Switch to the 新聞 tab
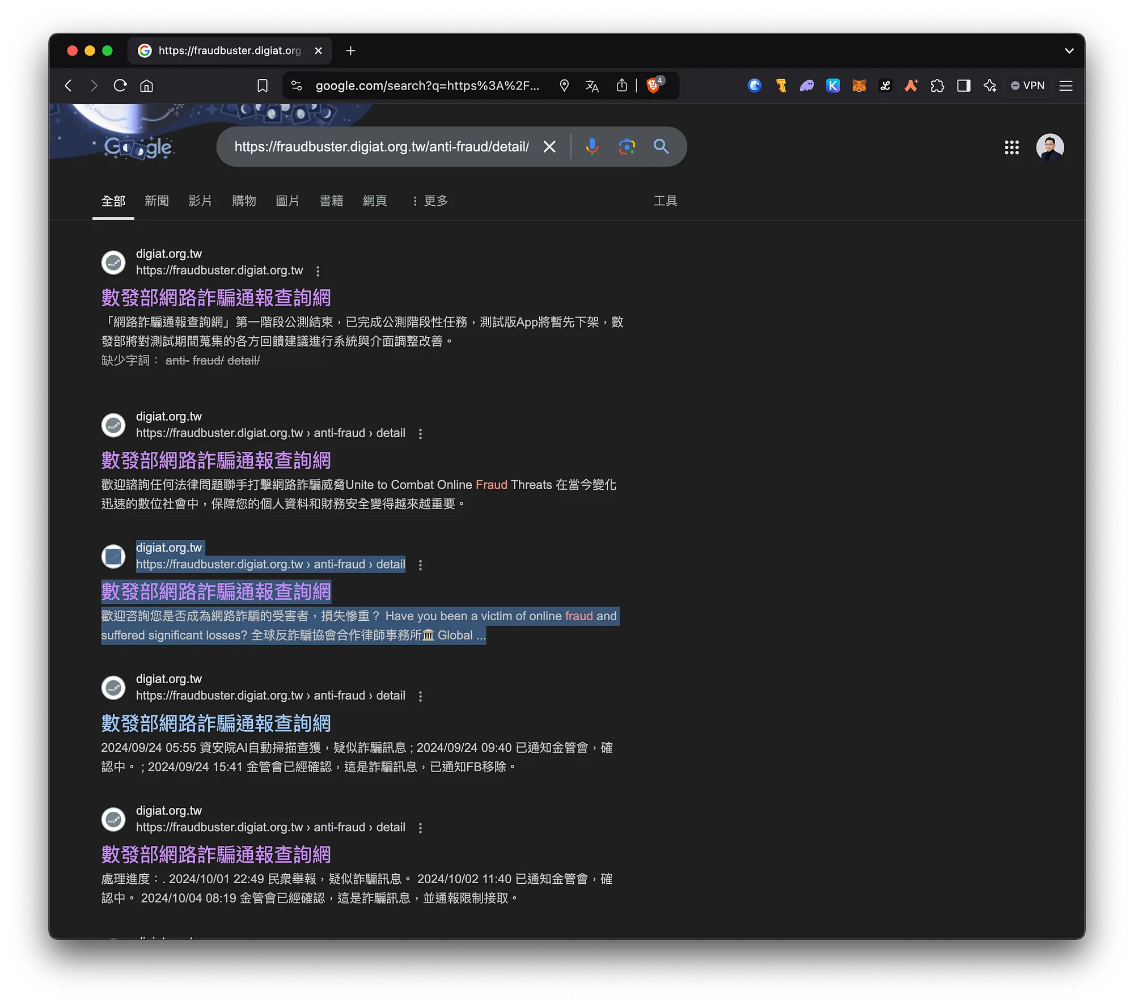The image size is (1134, 1004). click(x=156, y=201)
